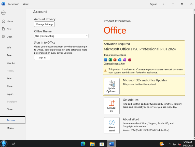Click Sign in in the title bar
This screenshot has height=147, width=195.
pyautogui.click(x=154, y=4)
